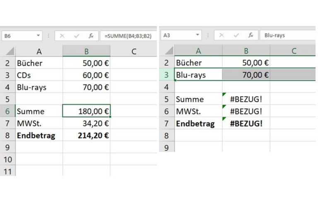Viewport: 318px width, 212px height.
Task: Select the CDs cell in left sheet
Action: coord(39,75)
